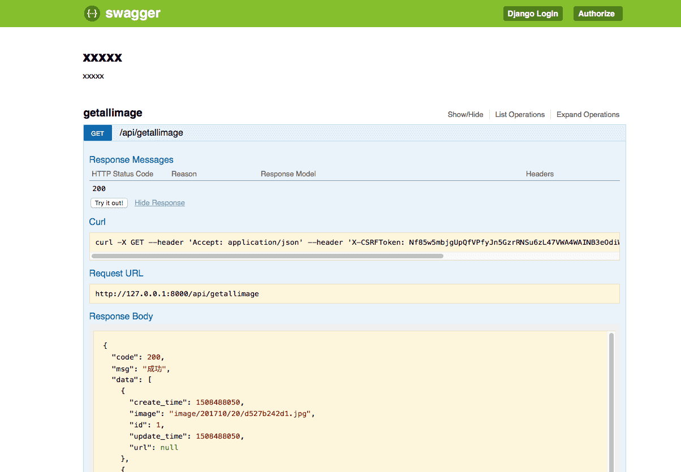Click the image path d527b242d1.jpg value
Screen dimensions: 681x472
coord(242,414)
